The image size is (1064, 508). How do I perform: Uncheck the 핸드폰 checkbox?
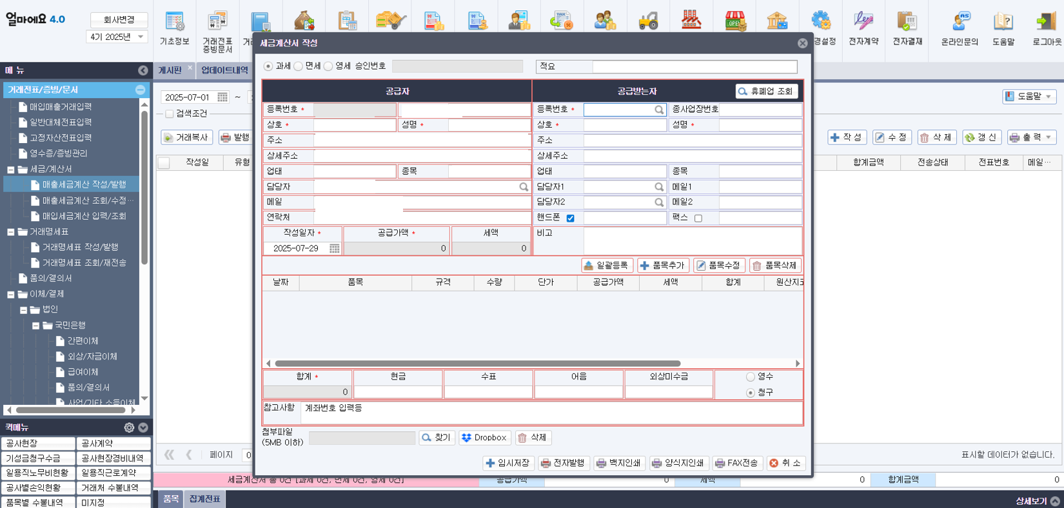[571, 219]
